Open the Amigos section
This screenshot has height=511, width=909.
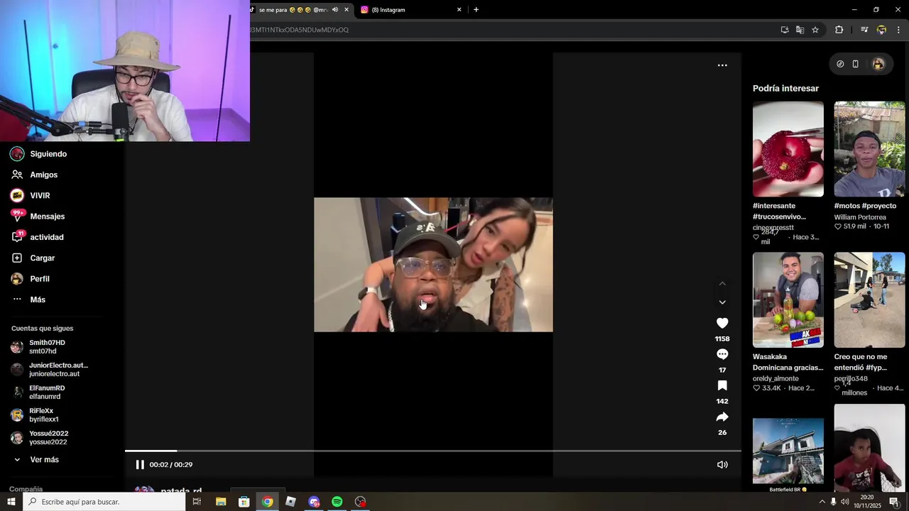[x=34, y=175]
